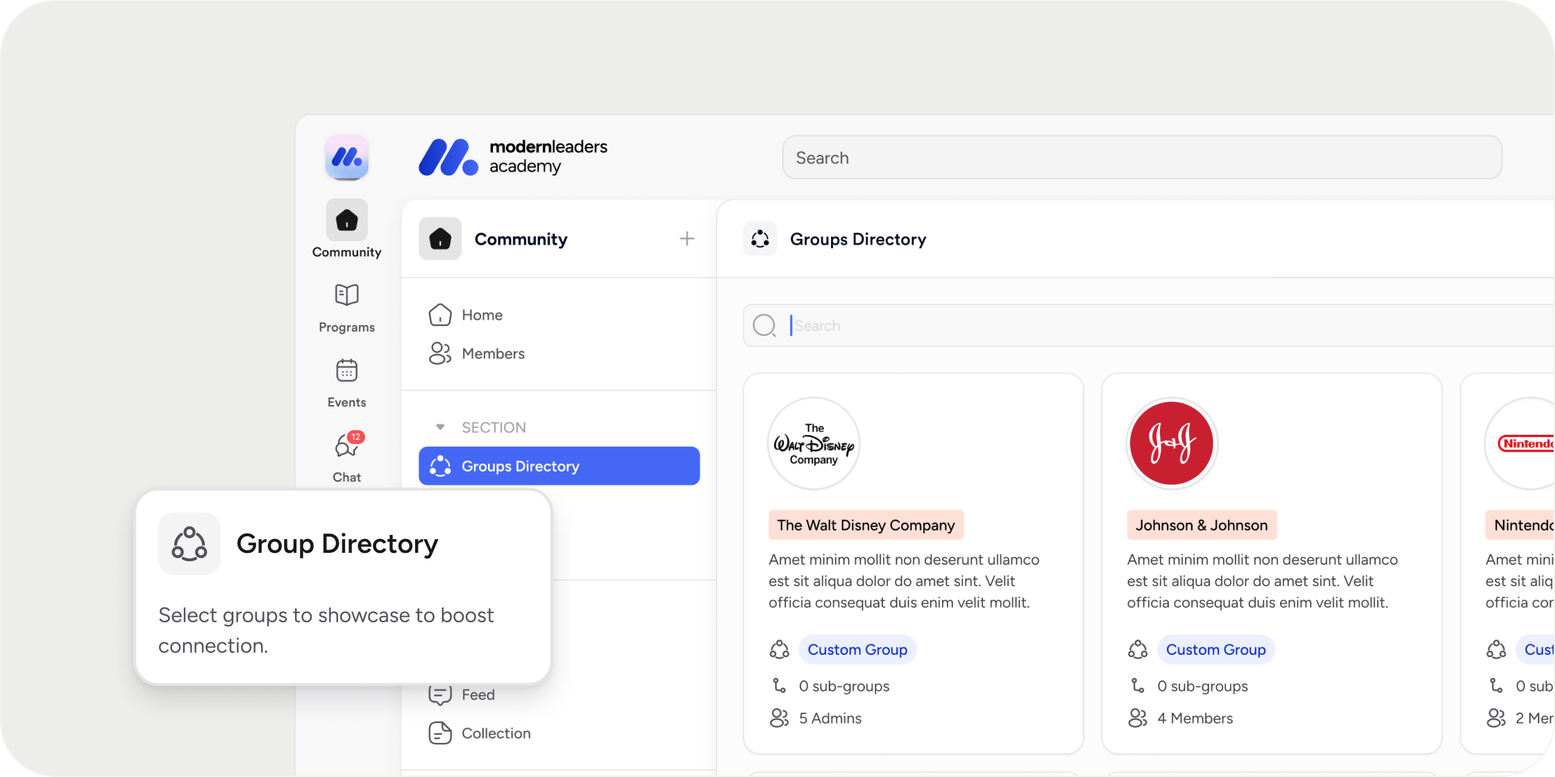Click 5 Admins on the Disney card

[x=830, y=718]
